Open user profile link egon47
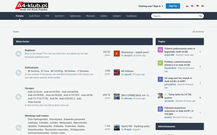 click(128, 75)
